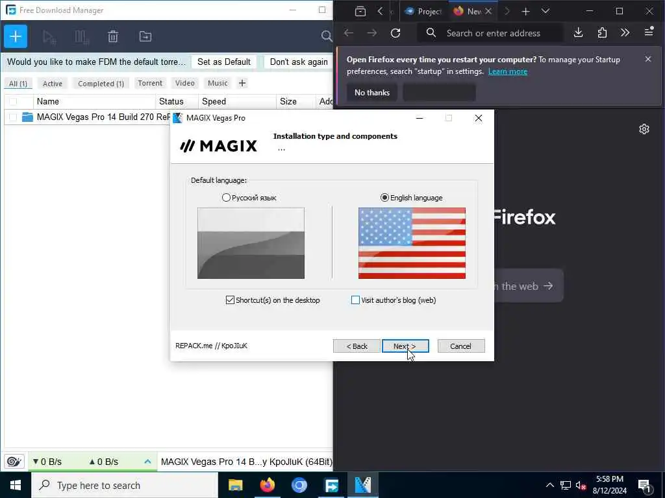The width and height of the screenshot is (665, 498).
Task: Tick the checkbox for the MAGIX Vegas Pro download row
Action: [x=13, y=117]
